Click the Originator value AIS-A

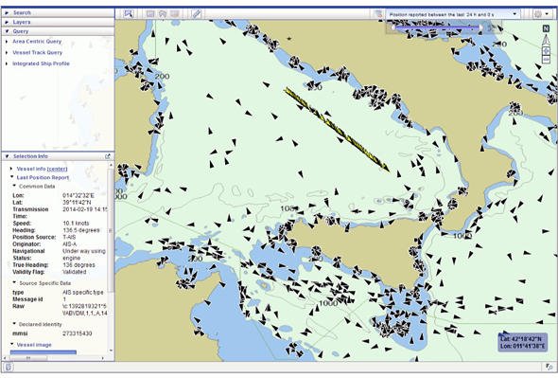pyautogui.click(x=69, y=244)
